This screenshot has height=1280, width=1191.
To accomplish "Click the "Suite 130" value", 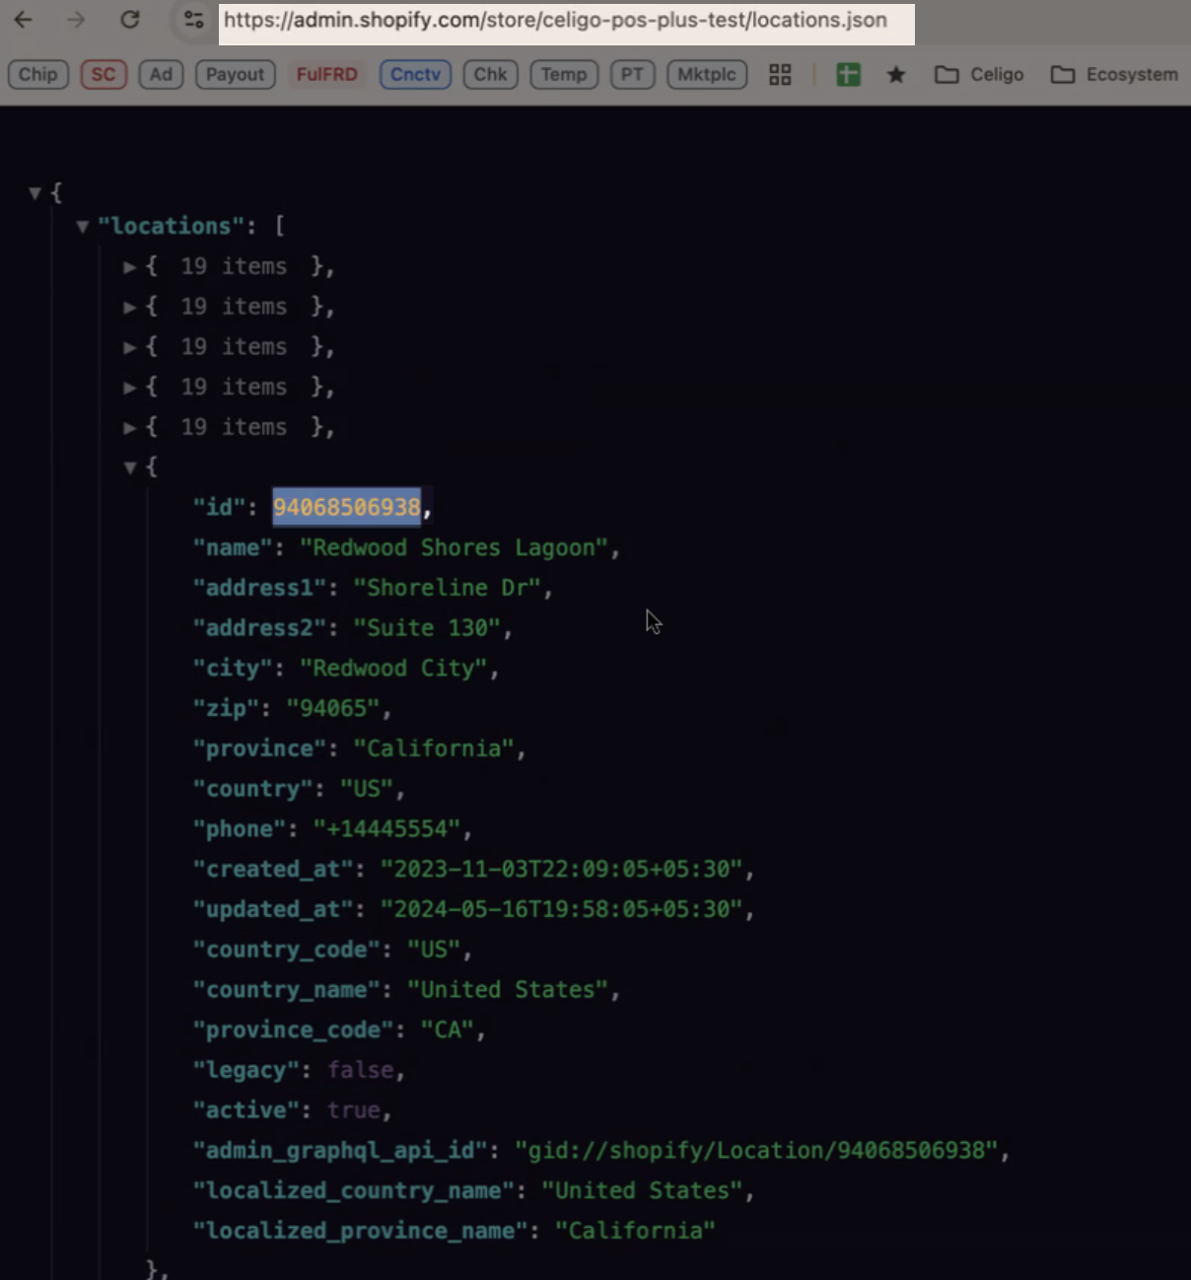I will coord(427,628).
